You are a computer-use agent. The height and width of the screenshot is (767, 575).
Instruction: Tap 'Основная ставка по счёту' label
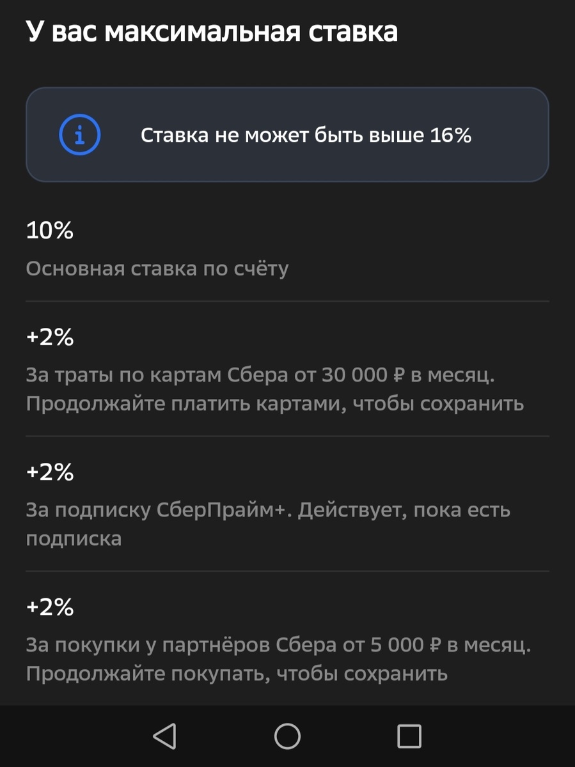pos(157,268)
